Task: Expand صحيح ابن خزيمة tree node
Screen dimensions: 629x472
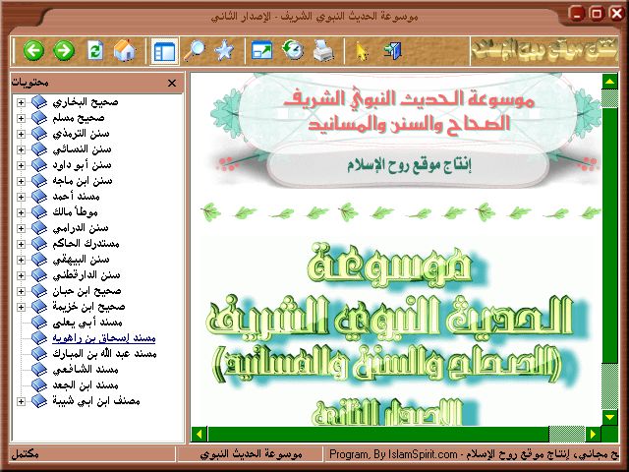Action: coord(21,307)
